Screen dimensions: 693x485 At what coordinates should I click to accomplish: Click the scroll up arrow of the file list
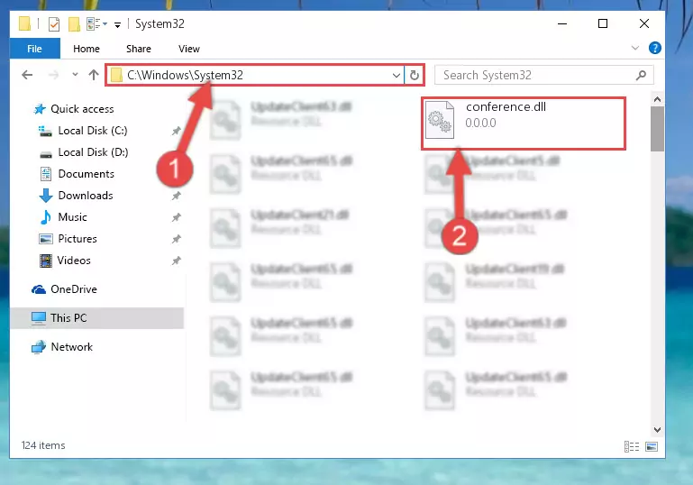[657, 99]
